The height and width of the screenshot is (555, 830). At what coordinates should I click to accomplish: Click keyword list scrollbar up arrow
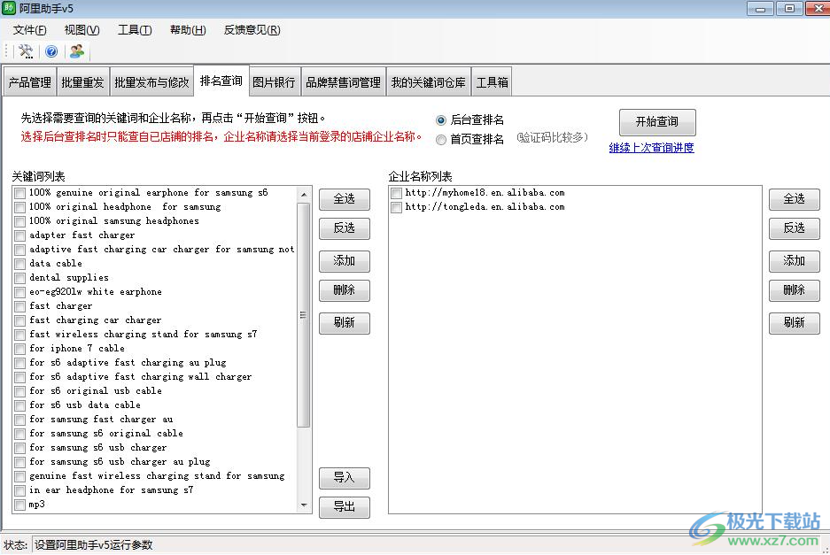coord(304,194)
